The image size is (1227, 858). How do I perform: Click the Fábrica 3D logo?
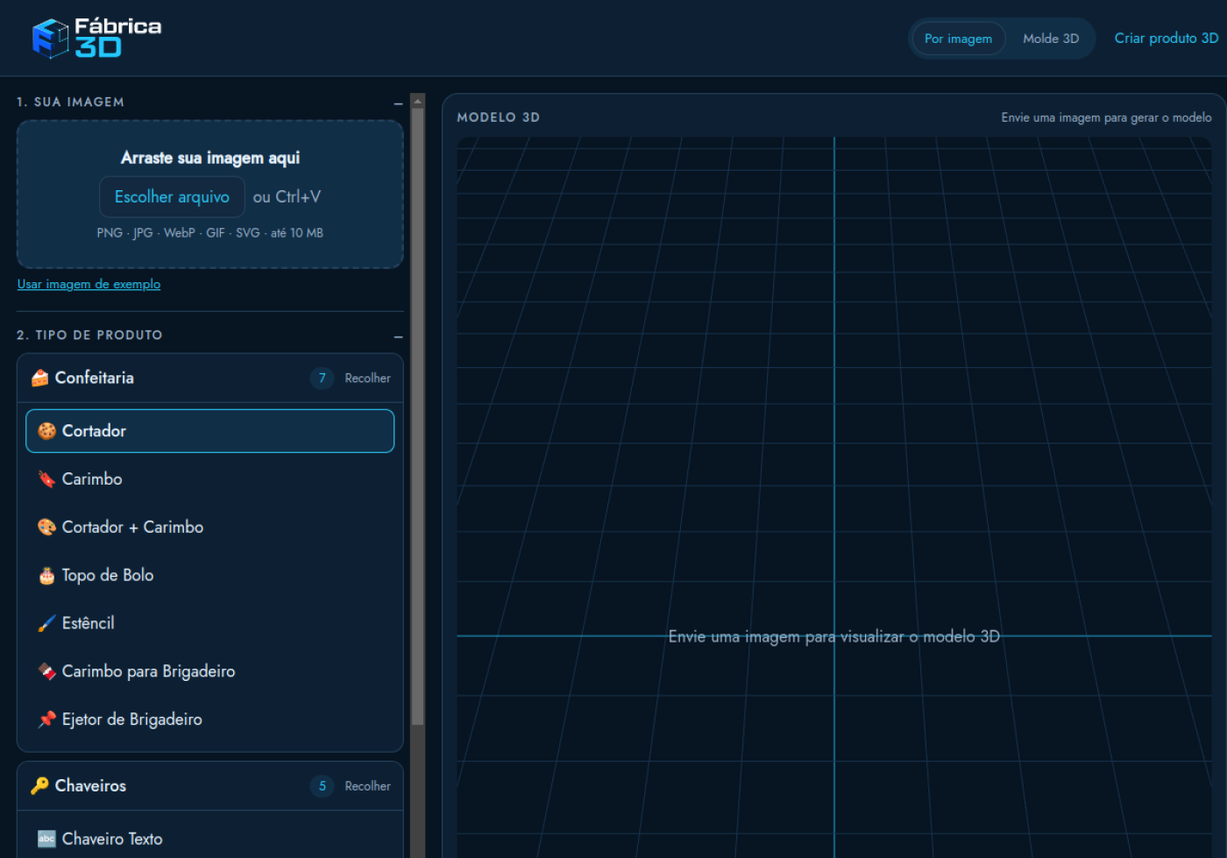point(96,39)
